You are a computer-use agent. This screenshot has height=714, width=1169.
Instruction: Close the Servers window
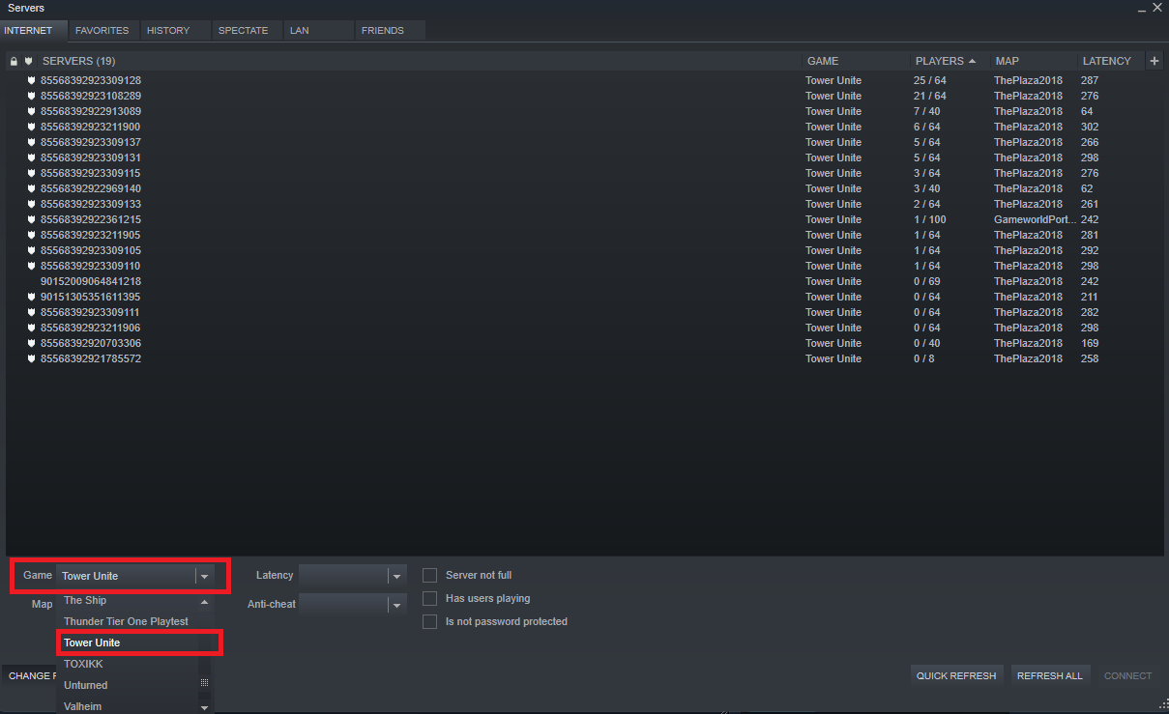(1156, 8)
